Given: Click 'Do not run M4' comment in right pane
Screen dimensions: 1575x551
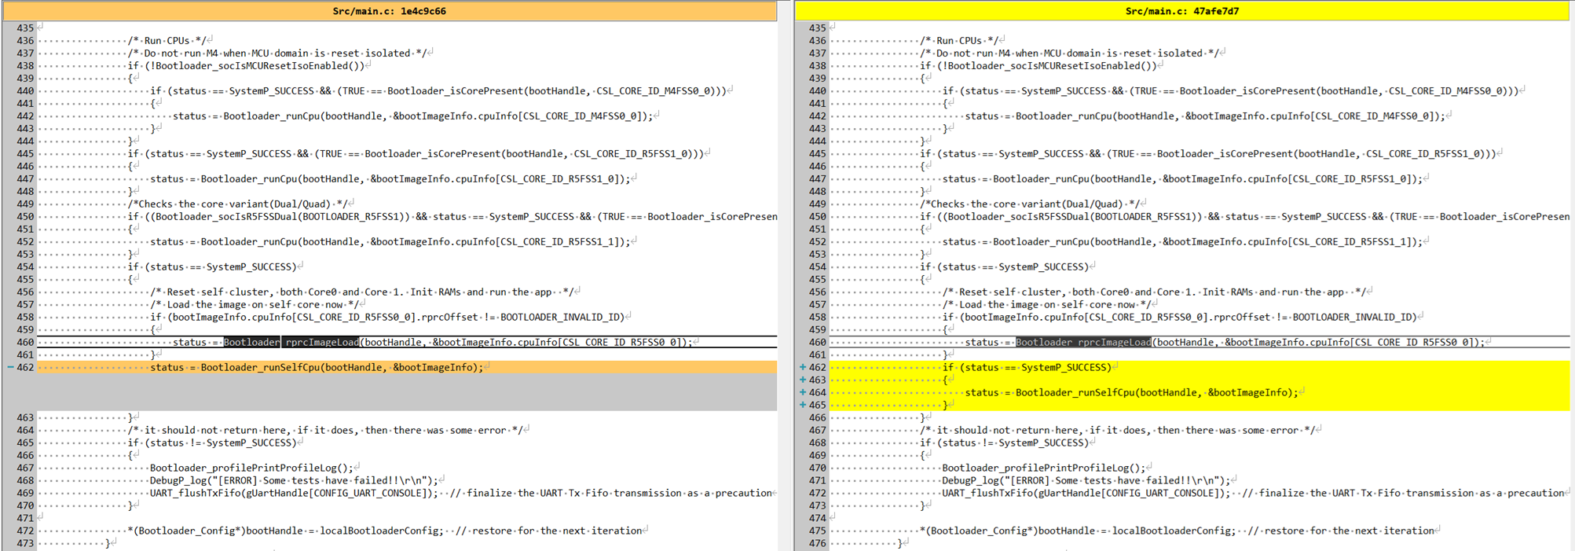Looking at the screenshot, I should pyautogui.click(x=1070, y=53).
